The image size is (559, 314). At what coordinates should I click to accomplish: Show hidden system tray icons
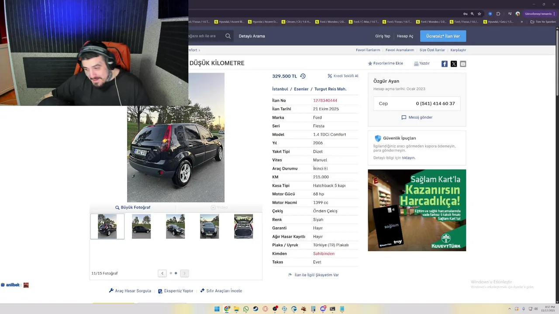(x=510, y=309)
